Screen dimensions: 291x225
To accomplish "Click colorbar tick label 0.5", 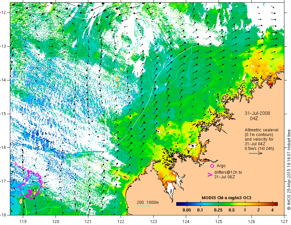I will (231, 210).
